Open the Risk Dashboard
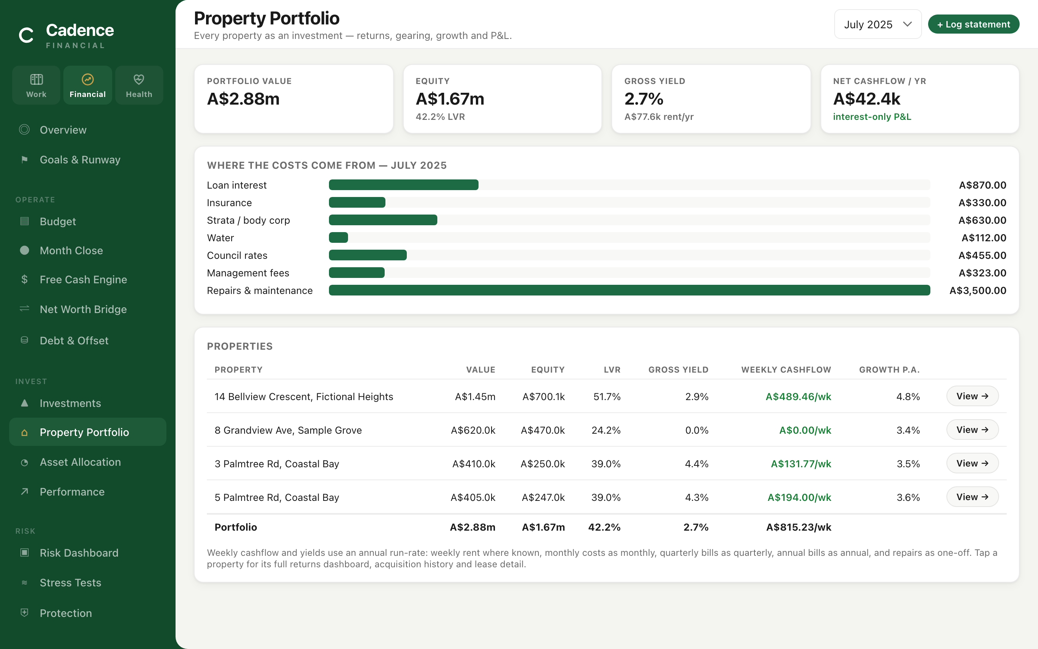The width and height of the screenshot is (1038, 649). tap(87, 552)
